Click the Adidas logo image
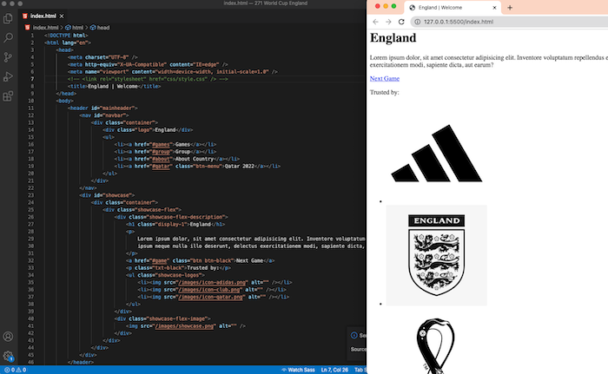The height and width of the screenshot is (374, 608). click(x=437, y=153)
